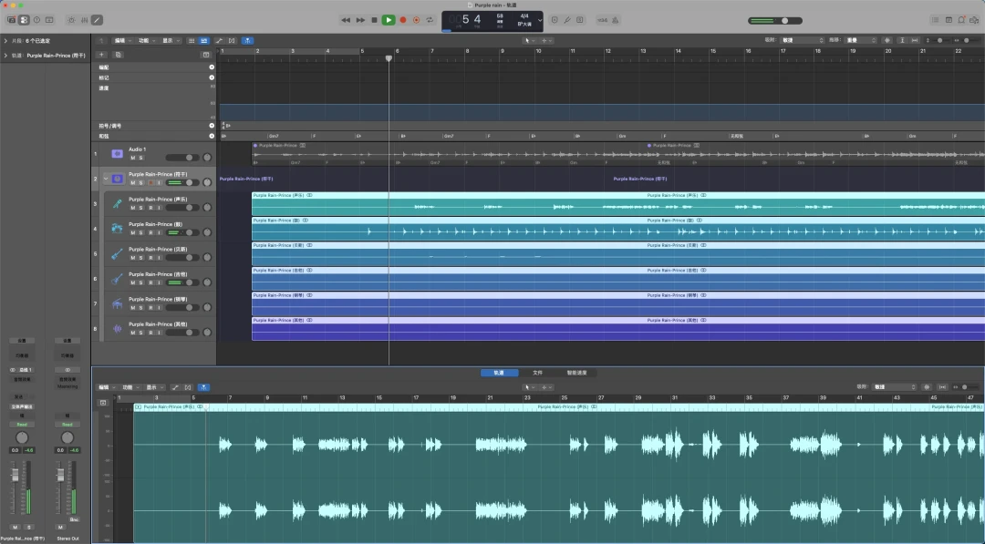985x544 pixels.
Task: Mute the Audio 1 track
Action: (132, 158)
